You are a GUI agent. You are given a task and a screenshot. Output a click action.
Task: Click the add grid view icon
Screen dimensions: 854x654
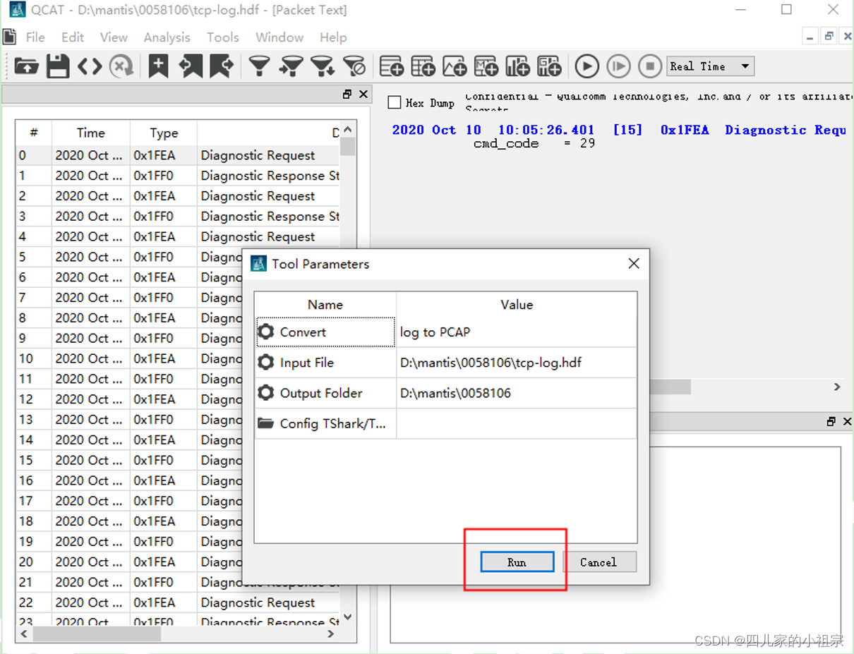pos(549,66)
